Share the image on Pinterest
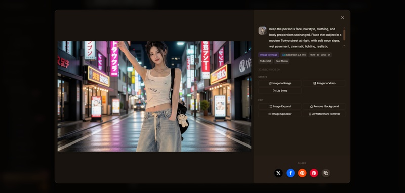Image resolution: width=405 pixels, height=193 pixels. point(314,173)
